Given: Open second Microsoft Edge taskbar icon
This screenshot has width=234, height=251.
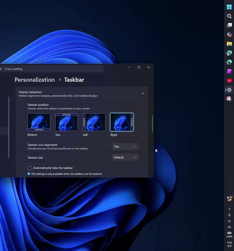Looking at the screenshot, I should pos(229,62).
